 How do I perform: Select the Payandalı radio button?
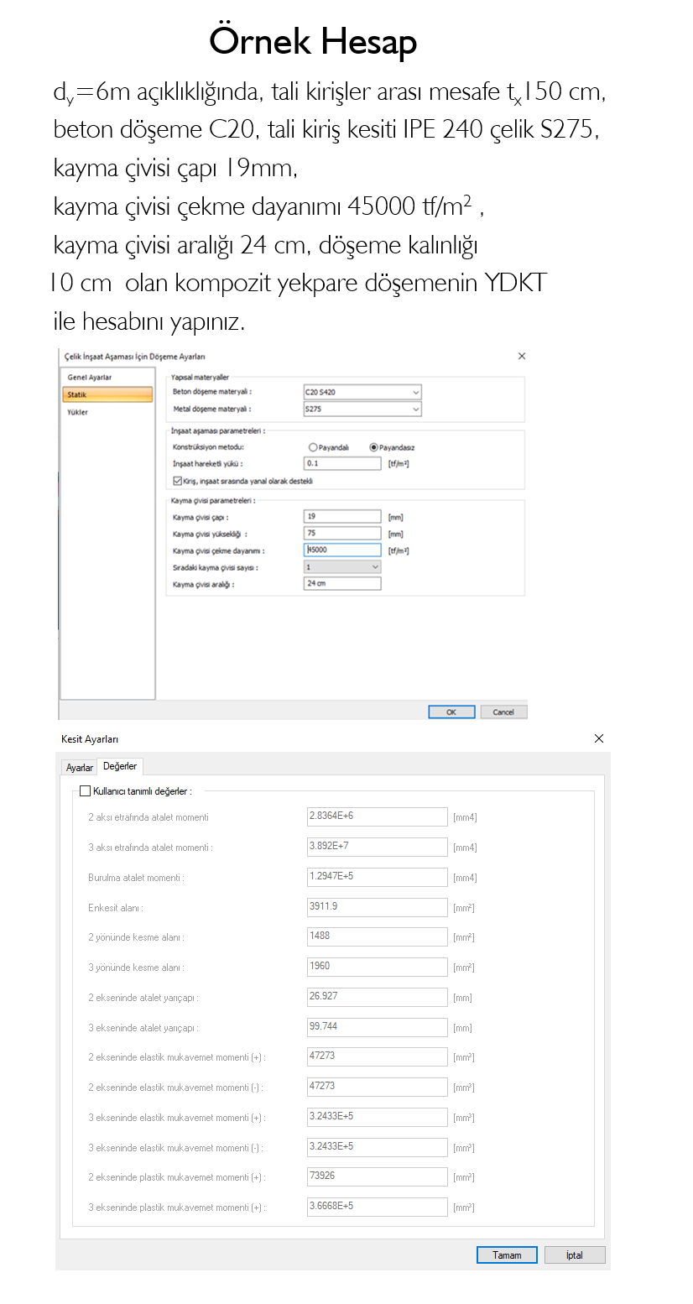[x=314, y=447]
